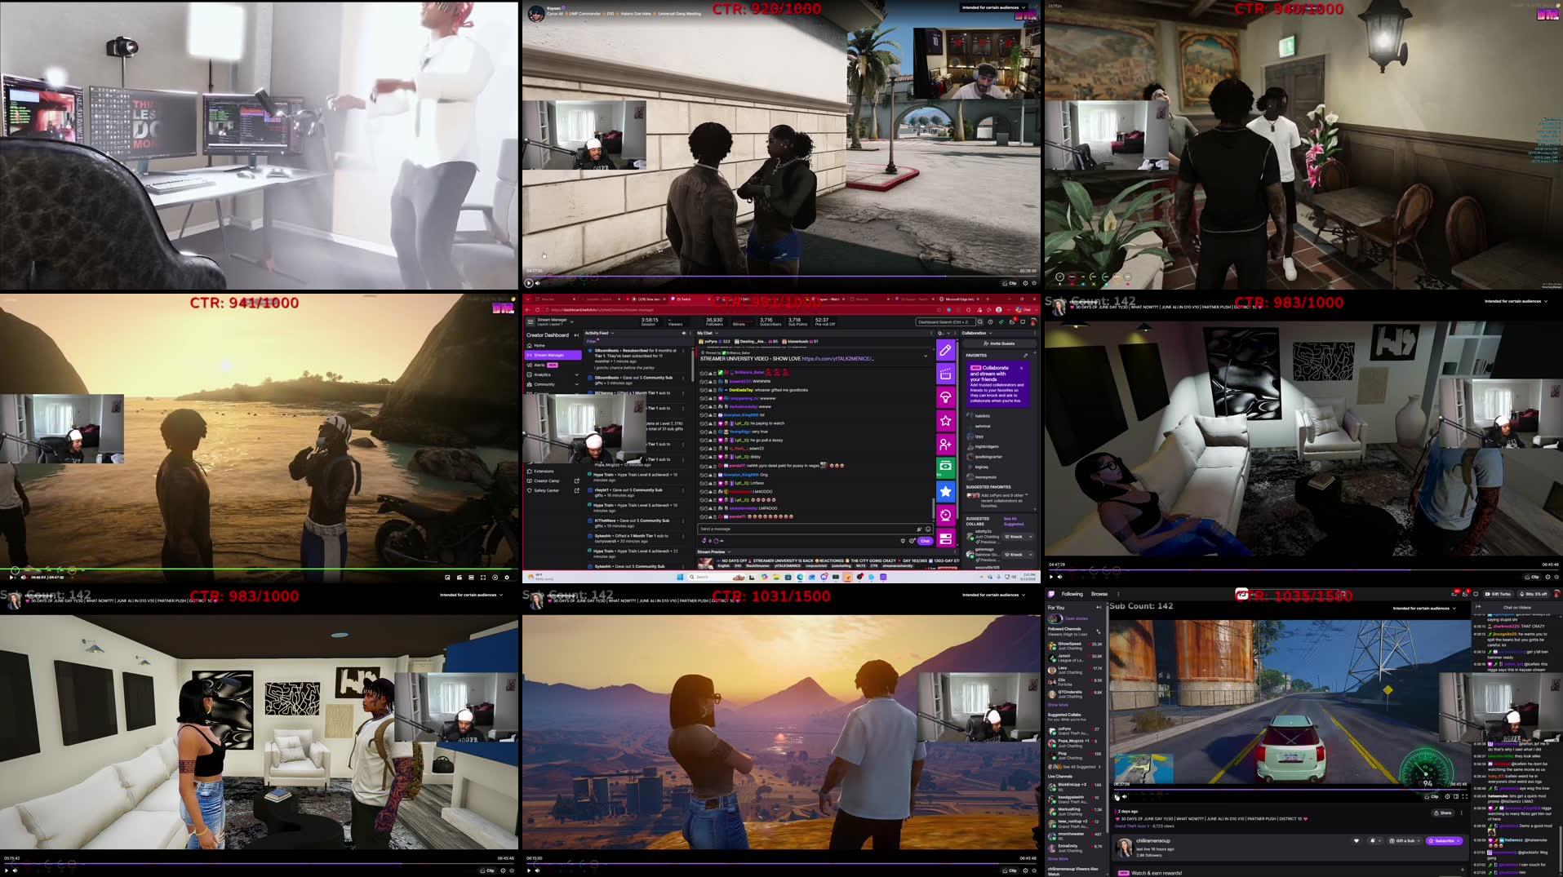Click the Invite Guests button
The height and width of the screenshot is (877, 1563).
[997, 343]
